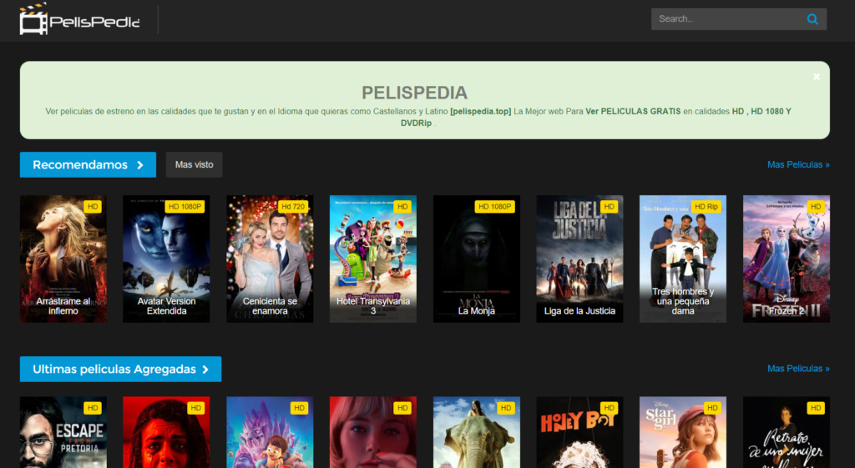Open Avatar Version Extendida poster
The width and height of the screenshot is (855, 468).
tap(166, 259)
